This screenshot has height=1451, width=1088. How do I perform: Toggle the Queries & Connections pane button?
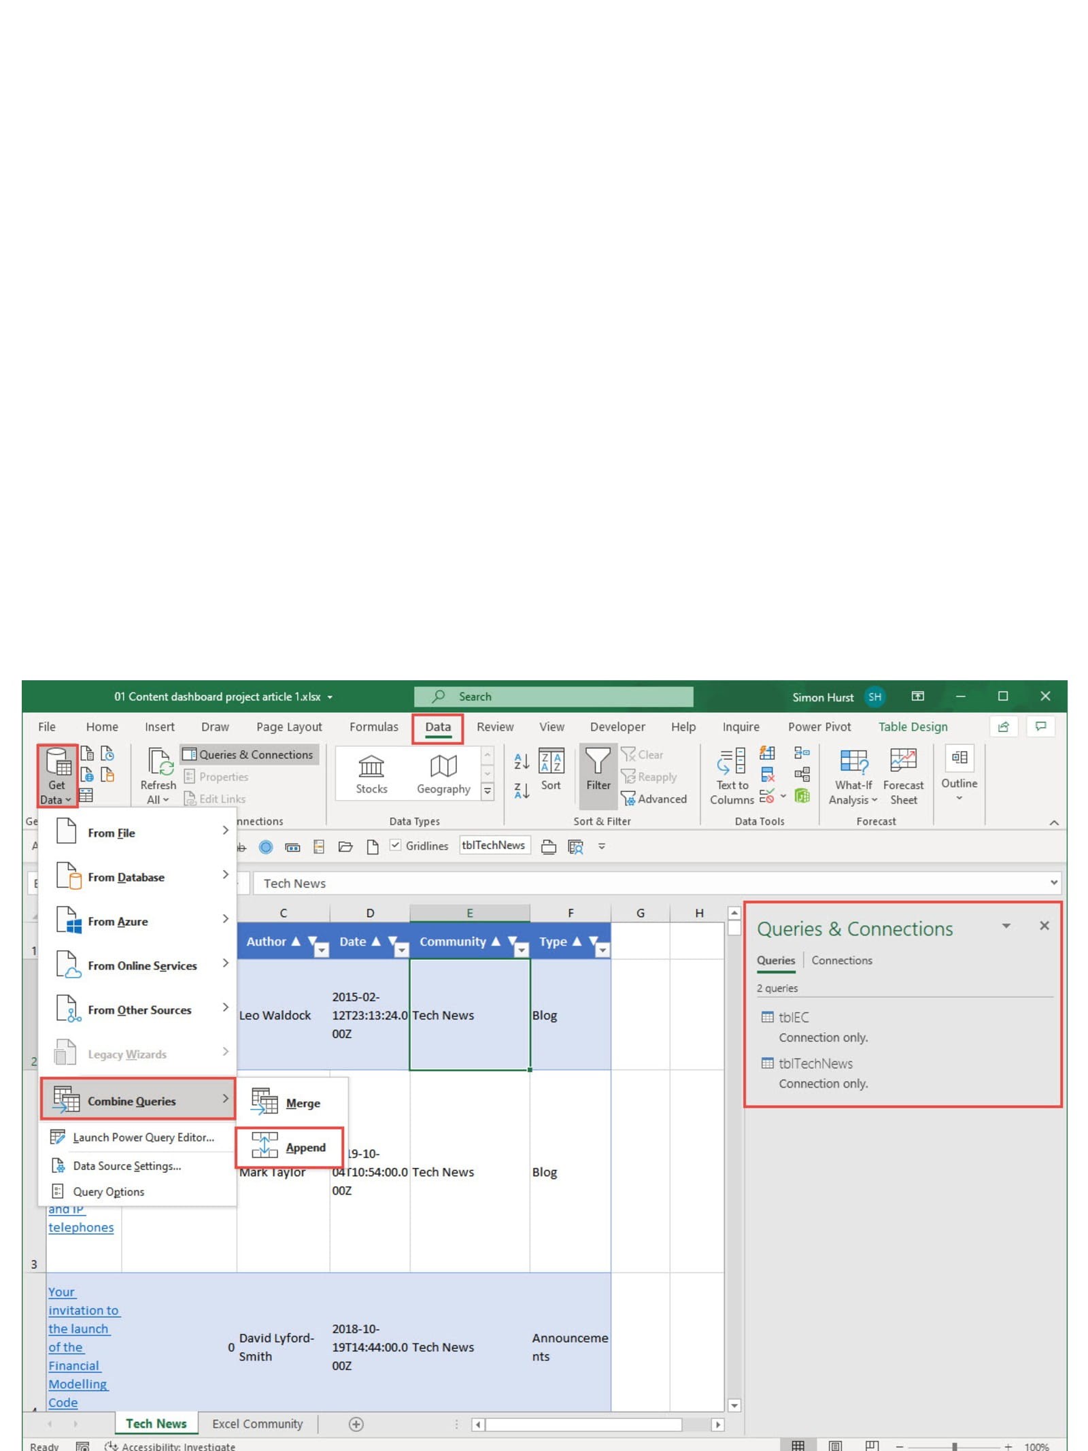click(x=248, y=754)
